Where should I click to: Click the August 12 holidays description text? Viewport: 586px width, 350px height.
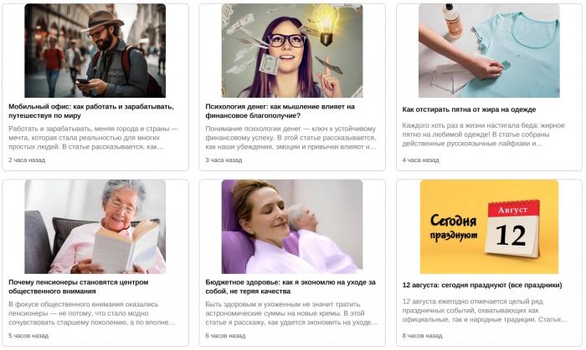click(485, 311)
